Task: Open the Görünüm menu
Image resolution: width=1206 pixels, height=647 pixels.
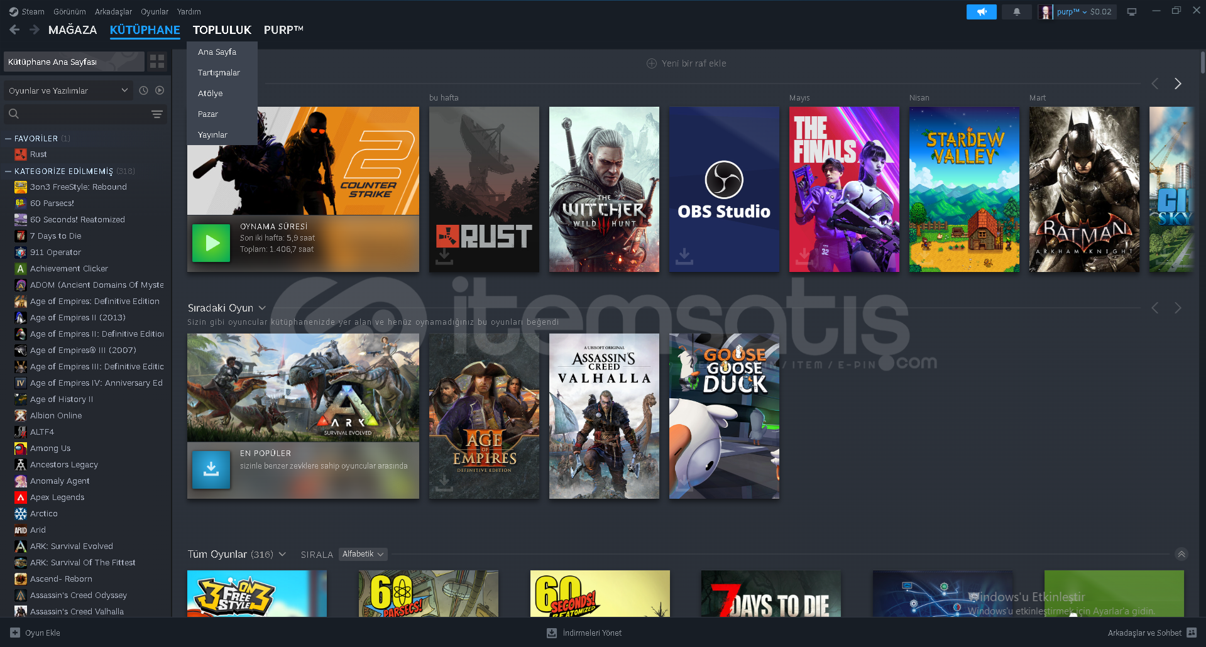Action: (x=69, y=11)
